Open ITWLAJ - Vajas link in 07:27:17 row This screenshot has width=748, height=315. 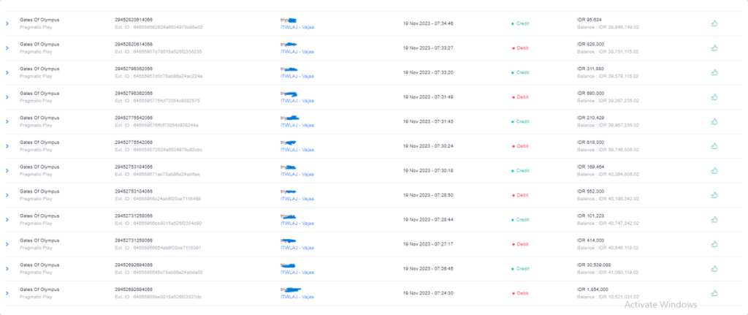pyautogui.click(x=297, y=248)
